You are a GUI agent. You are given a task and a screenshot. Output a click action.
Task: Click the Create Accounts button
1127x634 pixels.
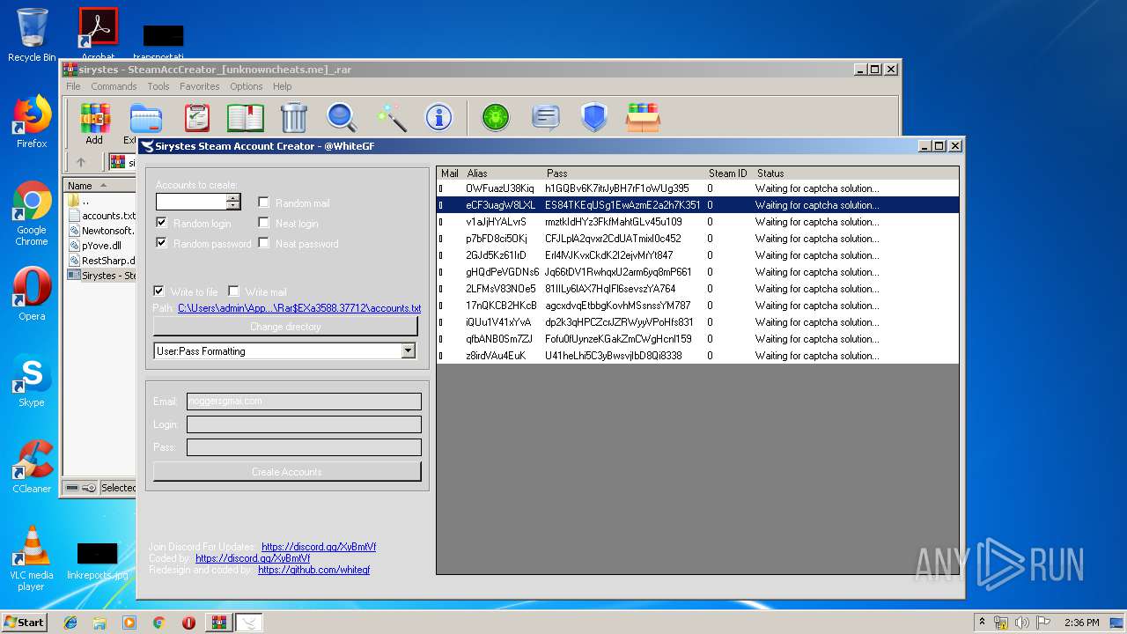(x=287, y=472)
